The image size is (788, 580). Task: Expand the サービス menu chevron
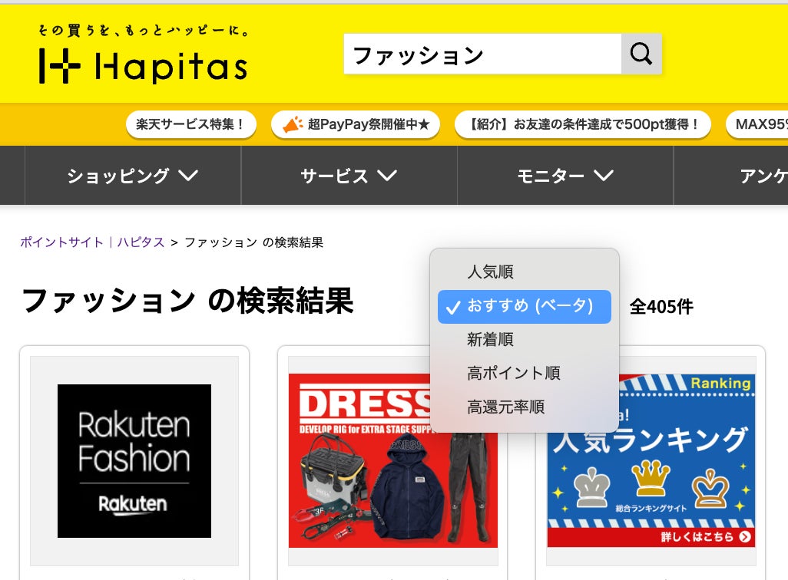pyautogui.click(x=387, y=175)
